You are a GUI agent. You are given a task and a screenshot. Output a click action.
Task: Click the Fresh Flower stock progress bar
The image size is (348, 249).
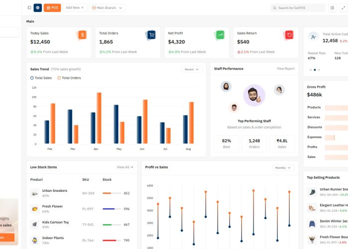pos(112,209)
